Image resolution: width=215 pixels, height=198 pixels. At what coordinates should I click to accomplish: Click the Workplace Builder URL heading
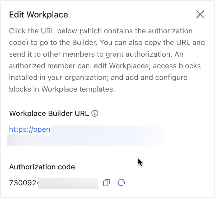click(48, 113)
